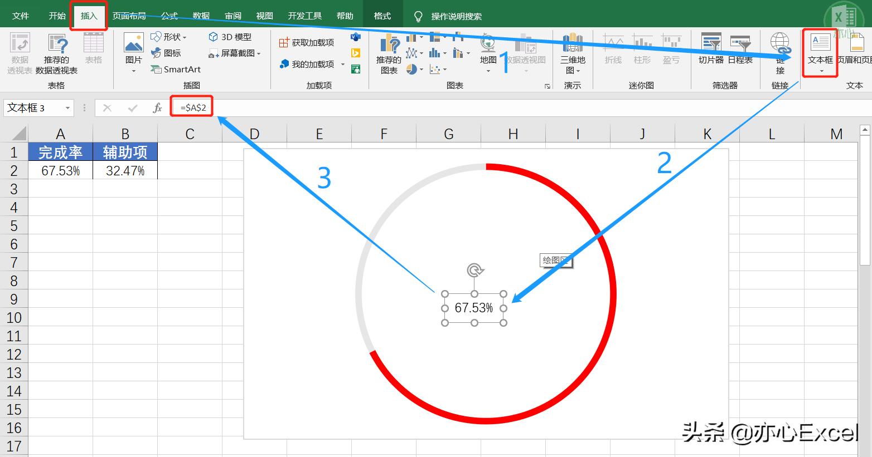The height and width of the screenshot is (457, 872).
Task: Open the 格式 (Format) ribbon tab
Action: tap(382, 16)
